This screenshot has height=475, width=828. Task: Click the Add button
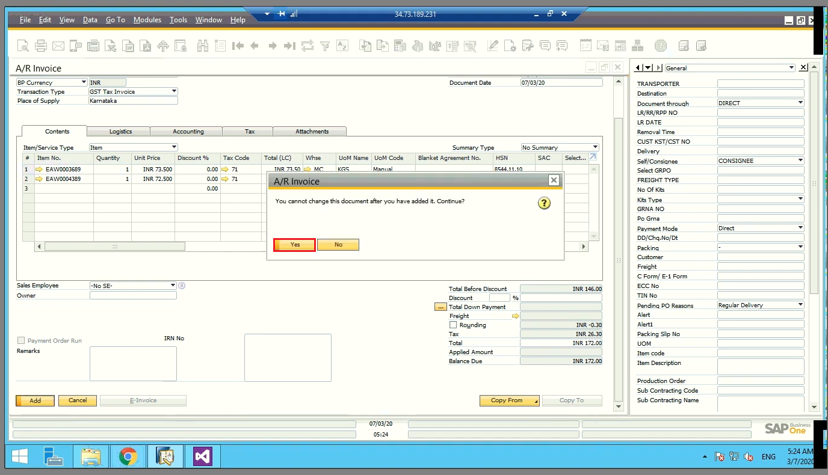pos(36,400)
